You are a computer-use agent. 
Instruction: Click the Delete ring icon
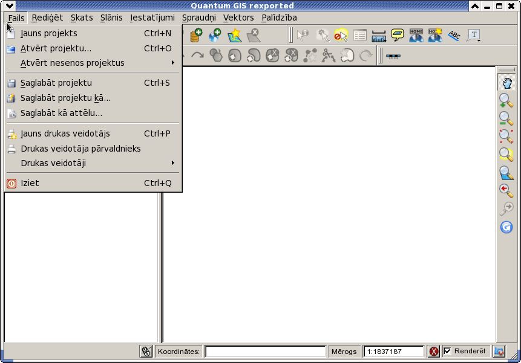(272, 56)
